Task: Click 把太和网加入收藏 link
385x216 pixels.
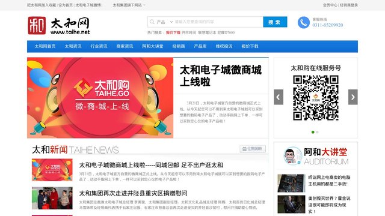Action: click(42, 5)
